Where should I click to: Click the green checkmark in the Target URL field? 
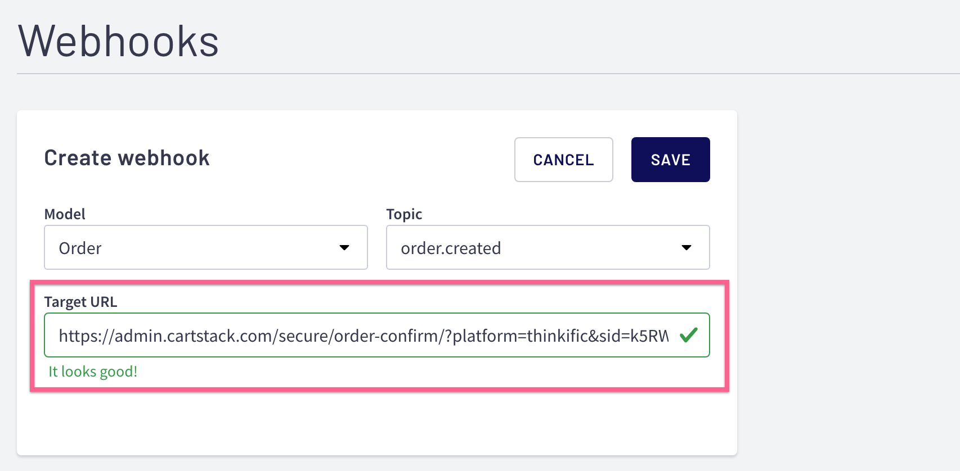tap(689, 335)
